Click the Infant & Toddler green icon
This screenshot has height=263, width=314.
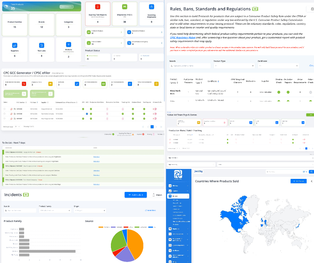coord(89,43)
